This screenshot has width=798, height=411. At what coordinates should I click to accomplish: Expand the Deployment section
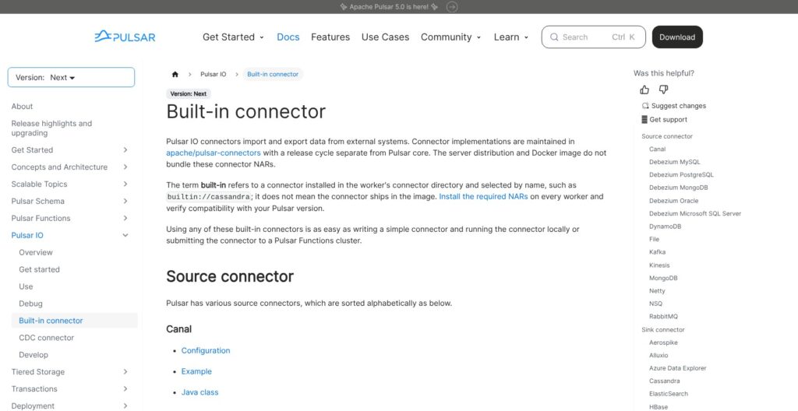(125, 406)
